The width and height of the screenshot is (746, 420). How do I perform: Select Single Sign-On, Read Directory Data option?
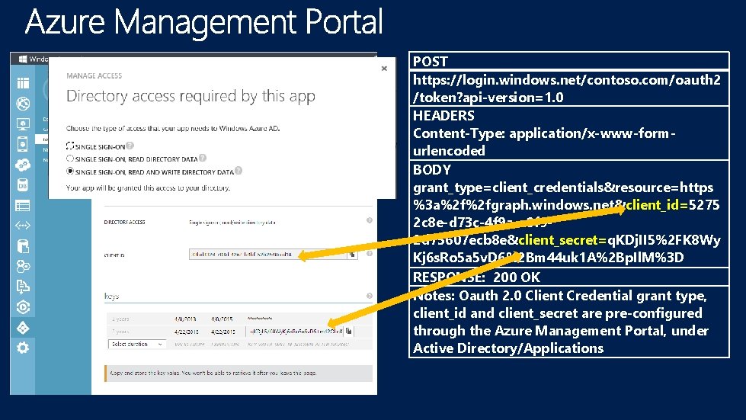70,159
